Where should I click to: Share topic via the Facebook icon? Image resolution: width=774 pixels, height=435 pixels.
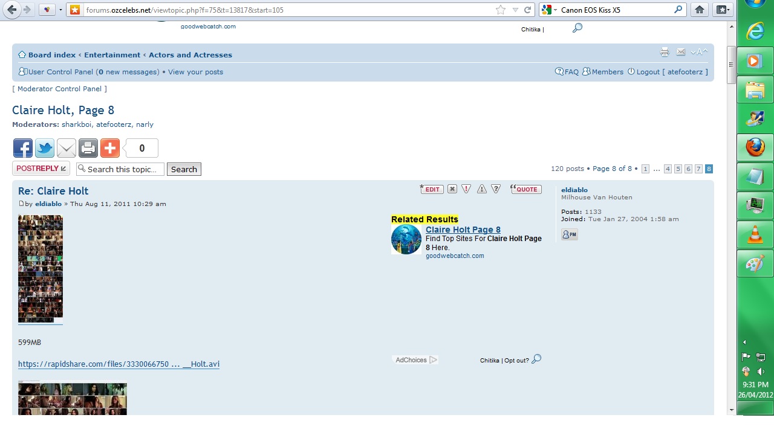click(x=23, y=148)
